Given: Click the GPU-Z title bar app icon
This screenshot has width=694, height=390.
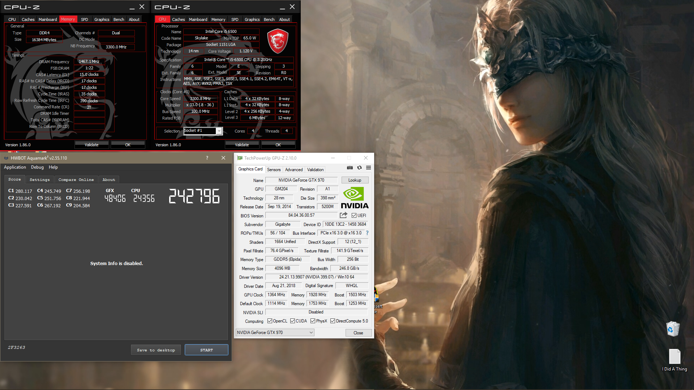Looking at the screenshot, I should pos(240,158).
